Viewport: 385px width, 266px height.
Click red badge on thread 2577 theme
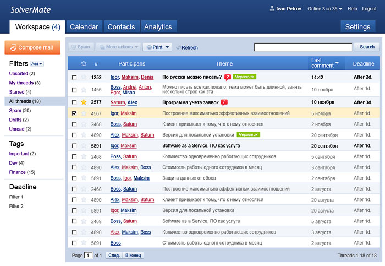224,102
